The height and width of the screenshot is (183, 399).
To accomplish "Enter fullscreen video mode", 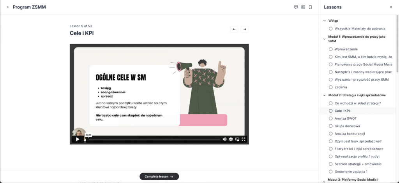I will (244, 139).
